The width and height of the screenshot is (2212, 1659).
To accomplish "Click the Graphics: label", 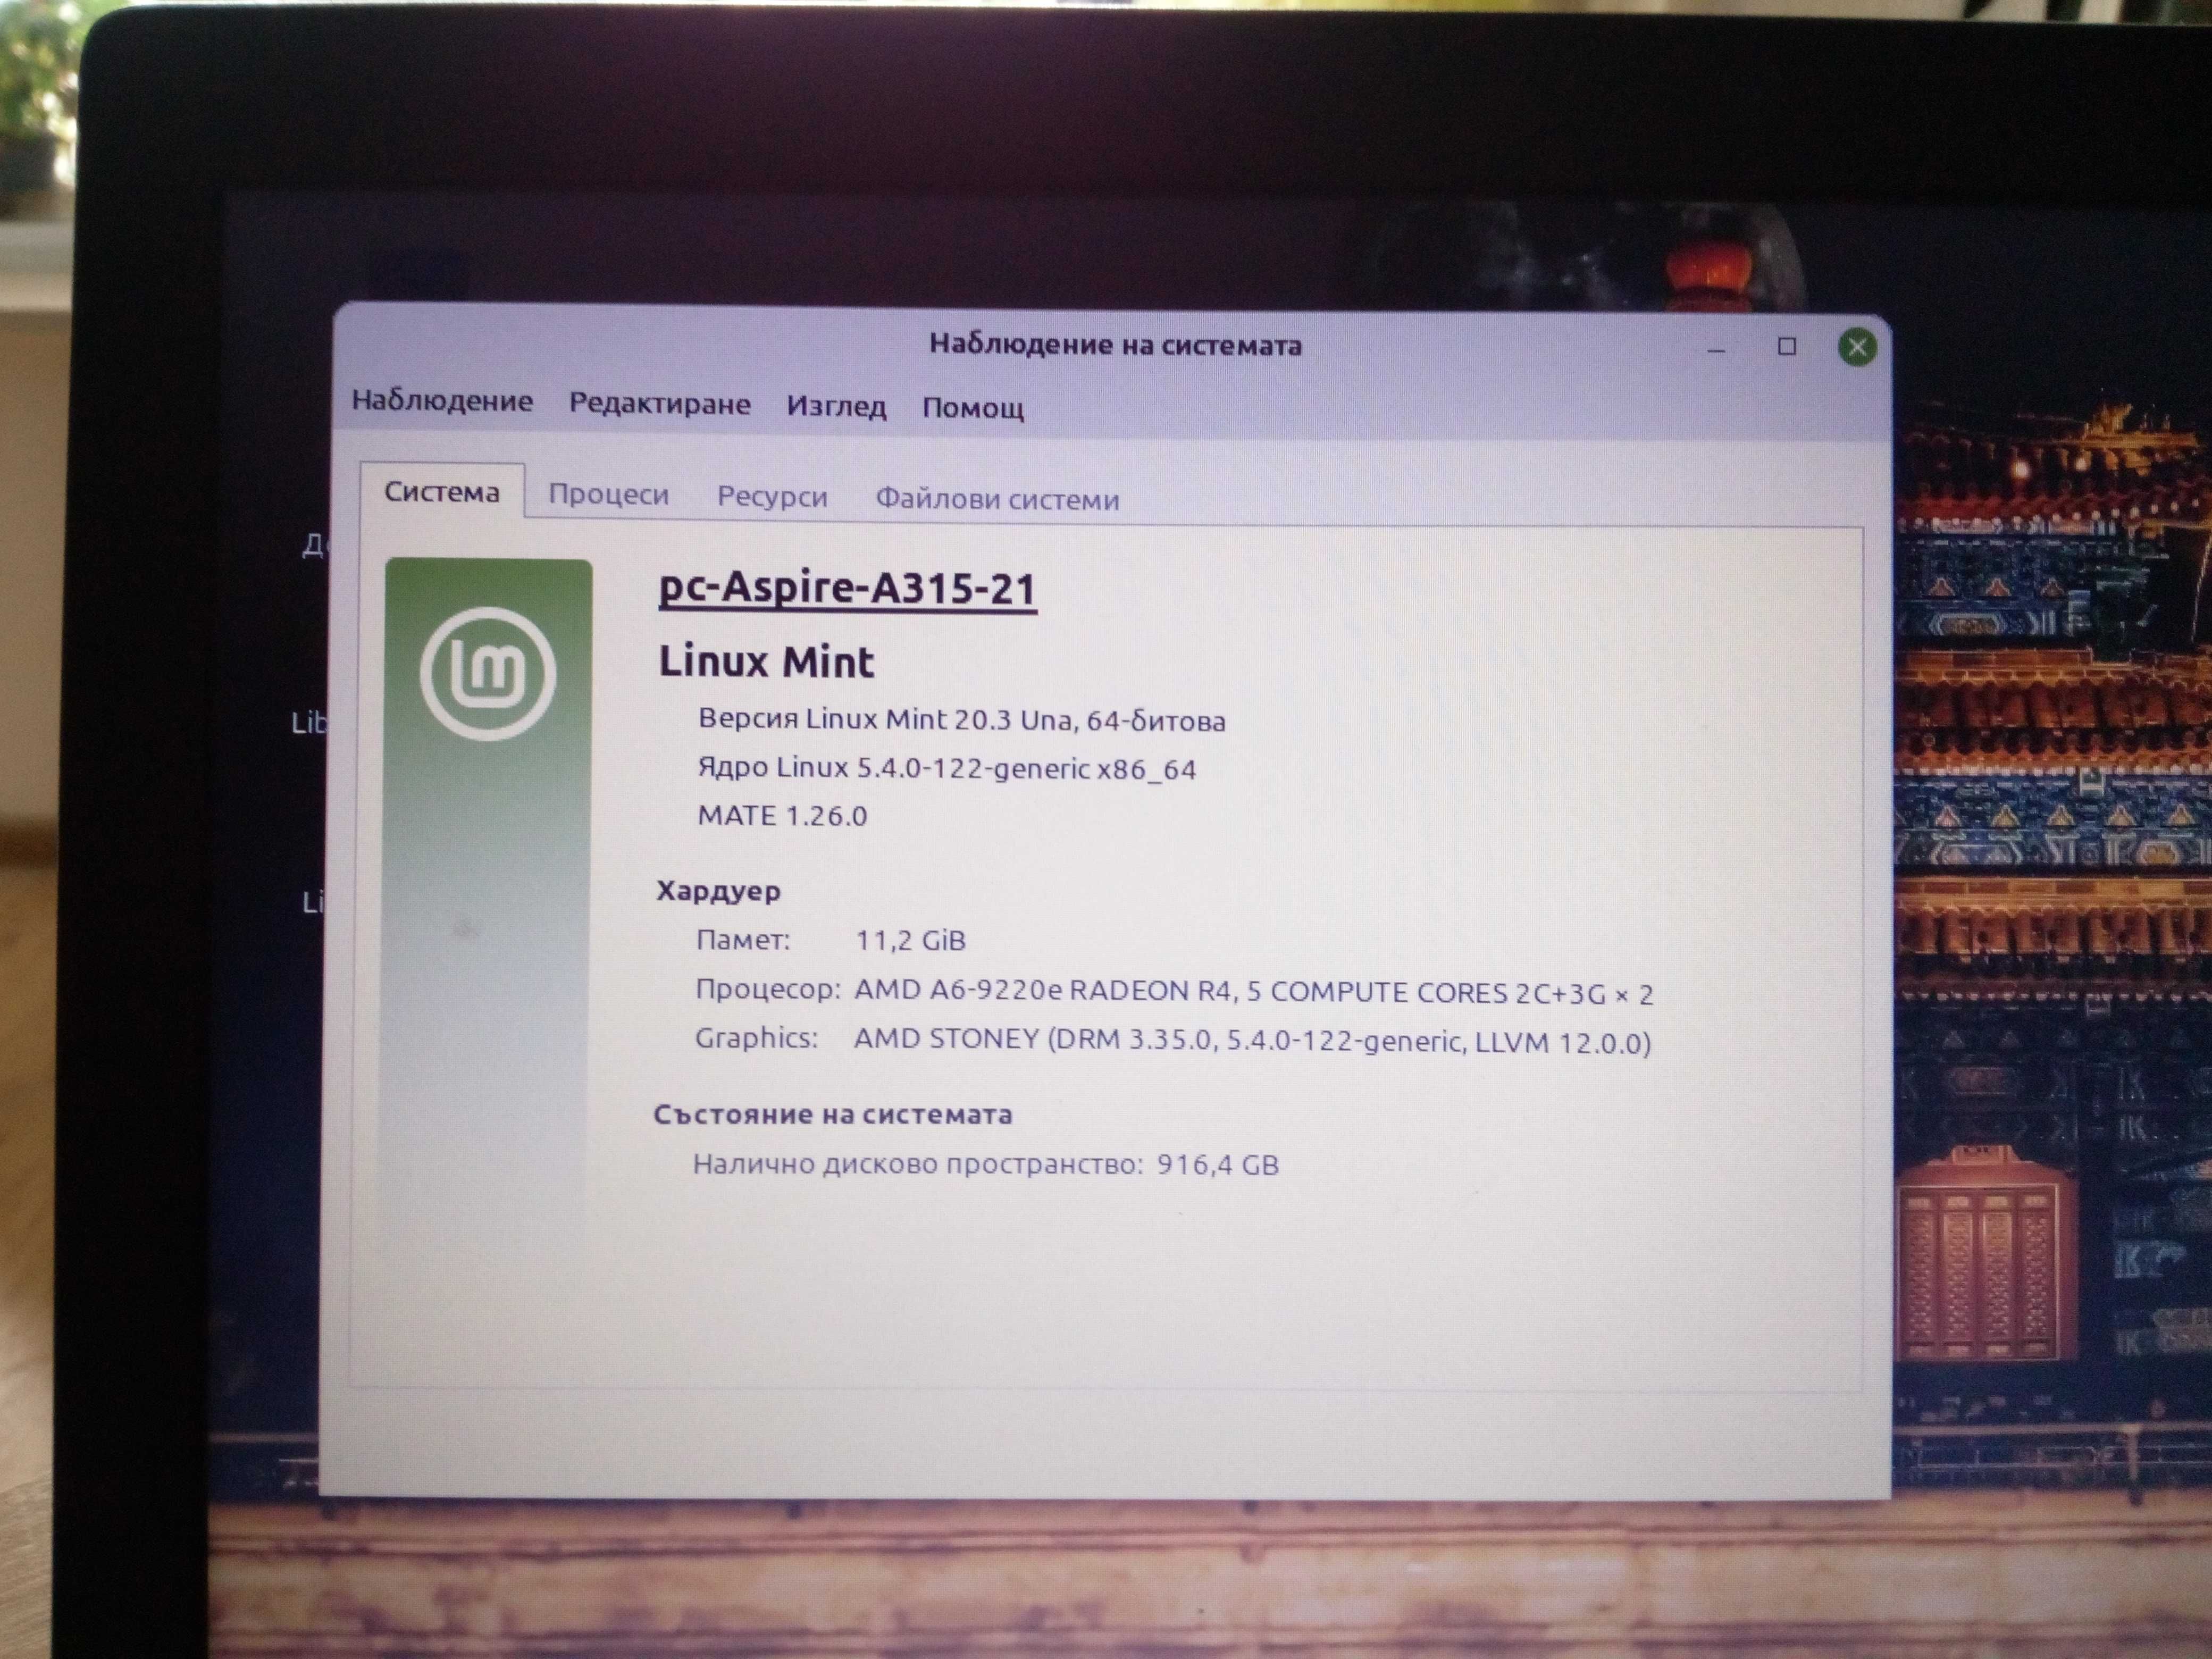I will point(756,1038).
